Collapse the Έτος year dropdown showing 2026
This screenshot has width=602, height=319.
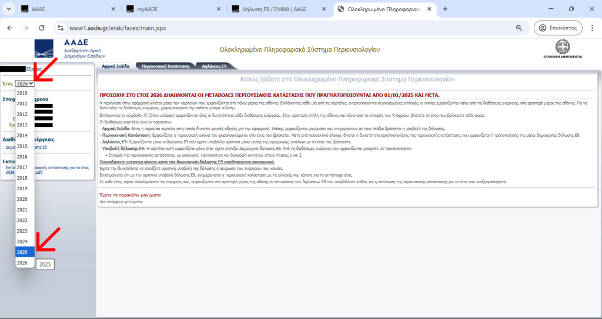click(x=25, y=83)
